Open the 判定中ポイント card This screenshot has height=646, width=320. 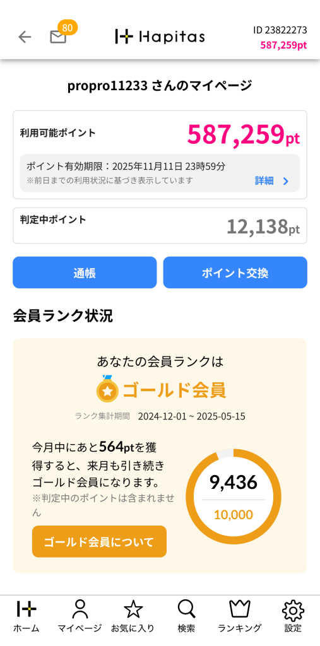click(160, 225)
